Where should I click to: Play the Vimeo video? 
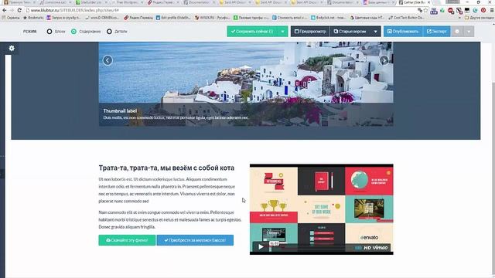(261, 247)
